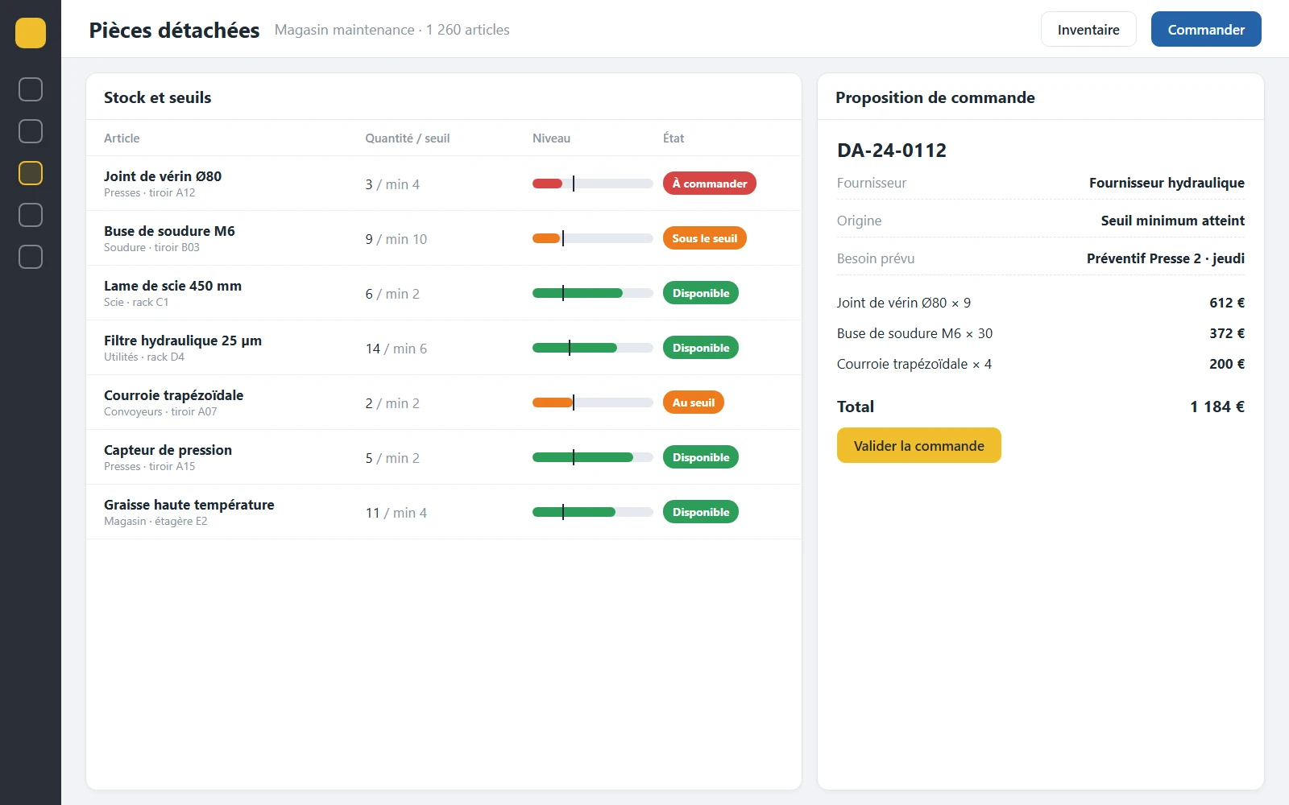The width and height of the screenshot is (1289, 805).
Task: Click the Inventaire button
Action: coord(1088,29)
